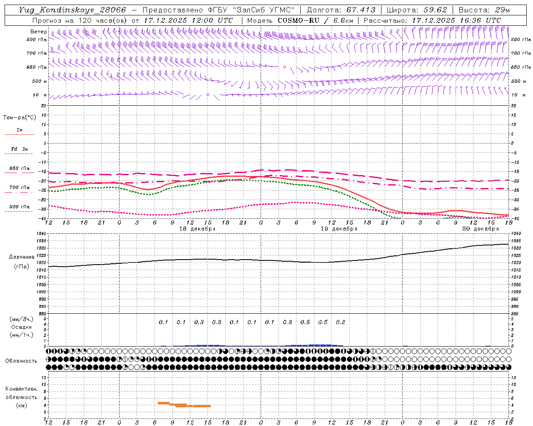Click the 18 декабря date label
Image resolution: width=533 pixels, height=426 pixels.
[x=197, y=229]
